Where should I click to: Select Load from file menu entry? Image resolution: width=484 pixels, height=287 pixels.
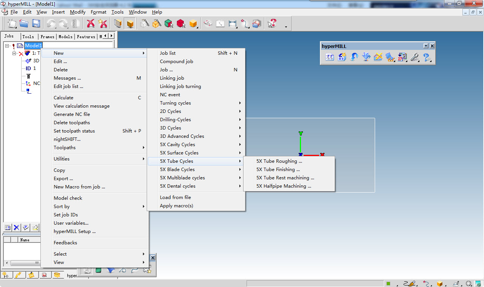tap(196, 197)
